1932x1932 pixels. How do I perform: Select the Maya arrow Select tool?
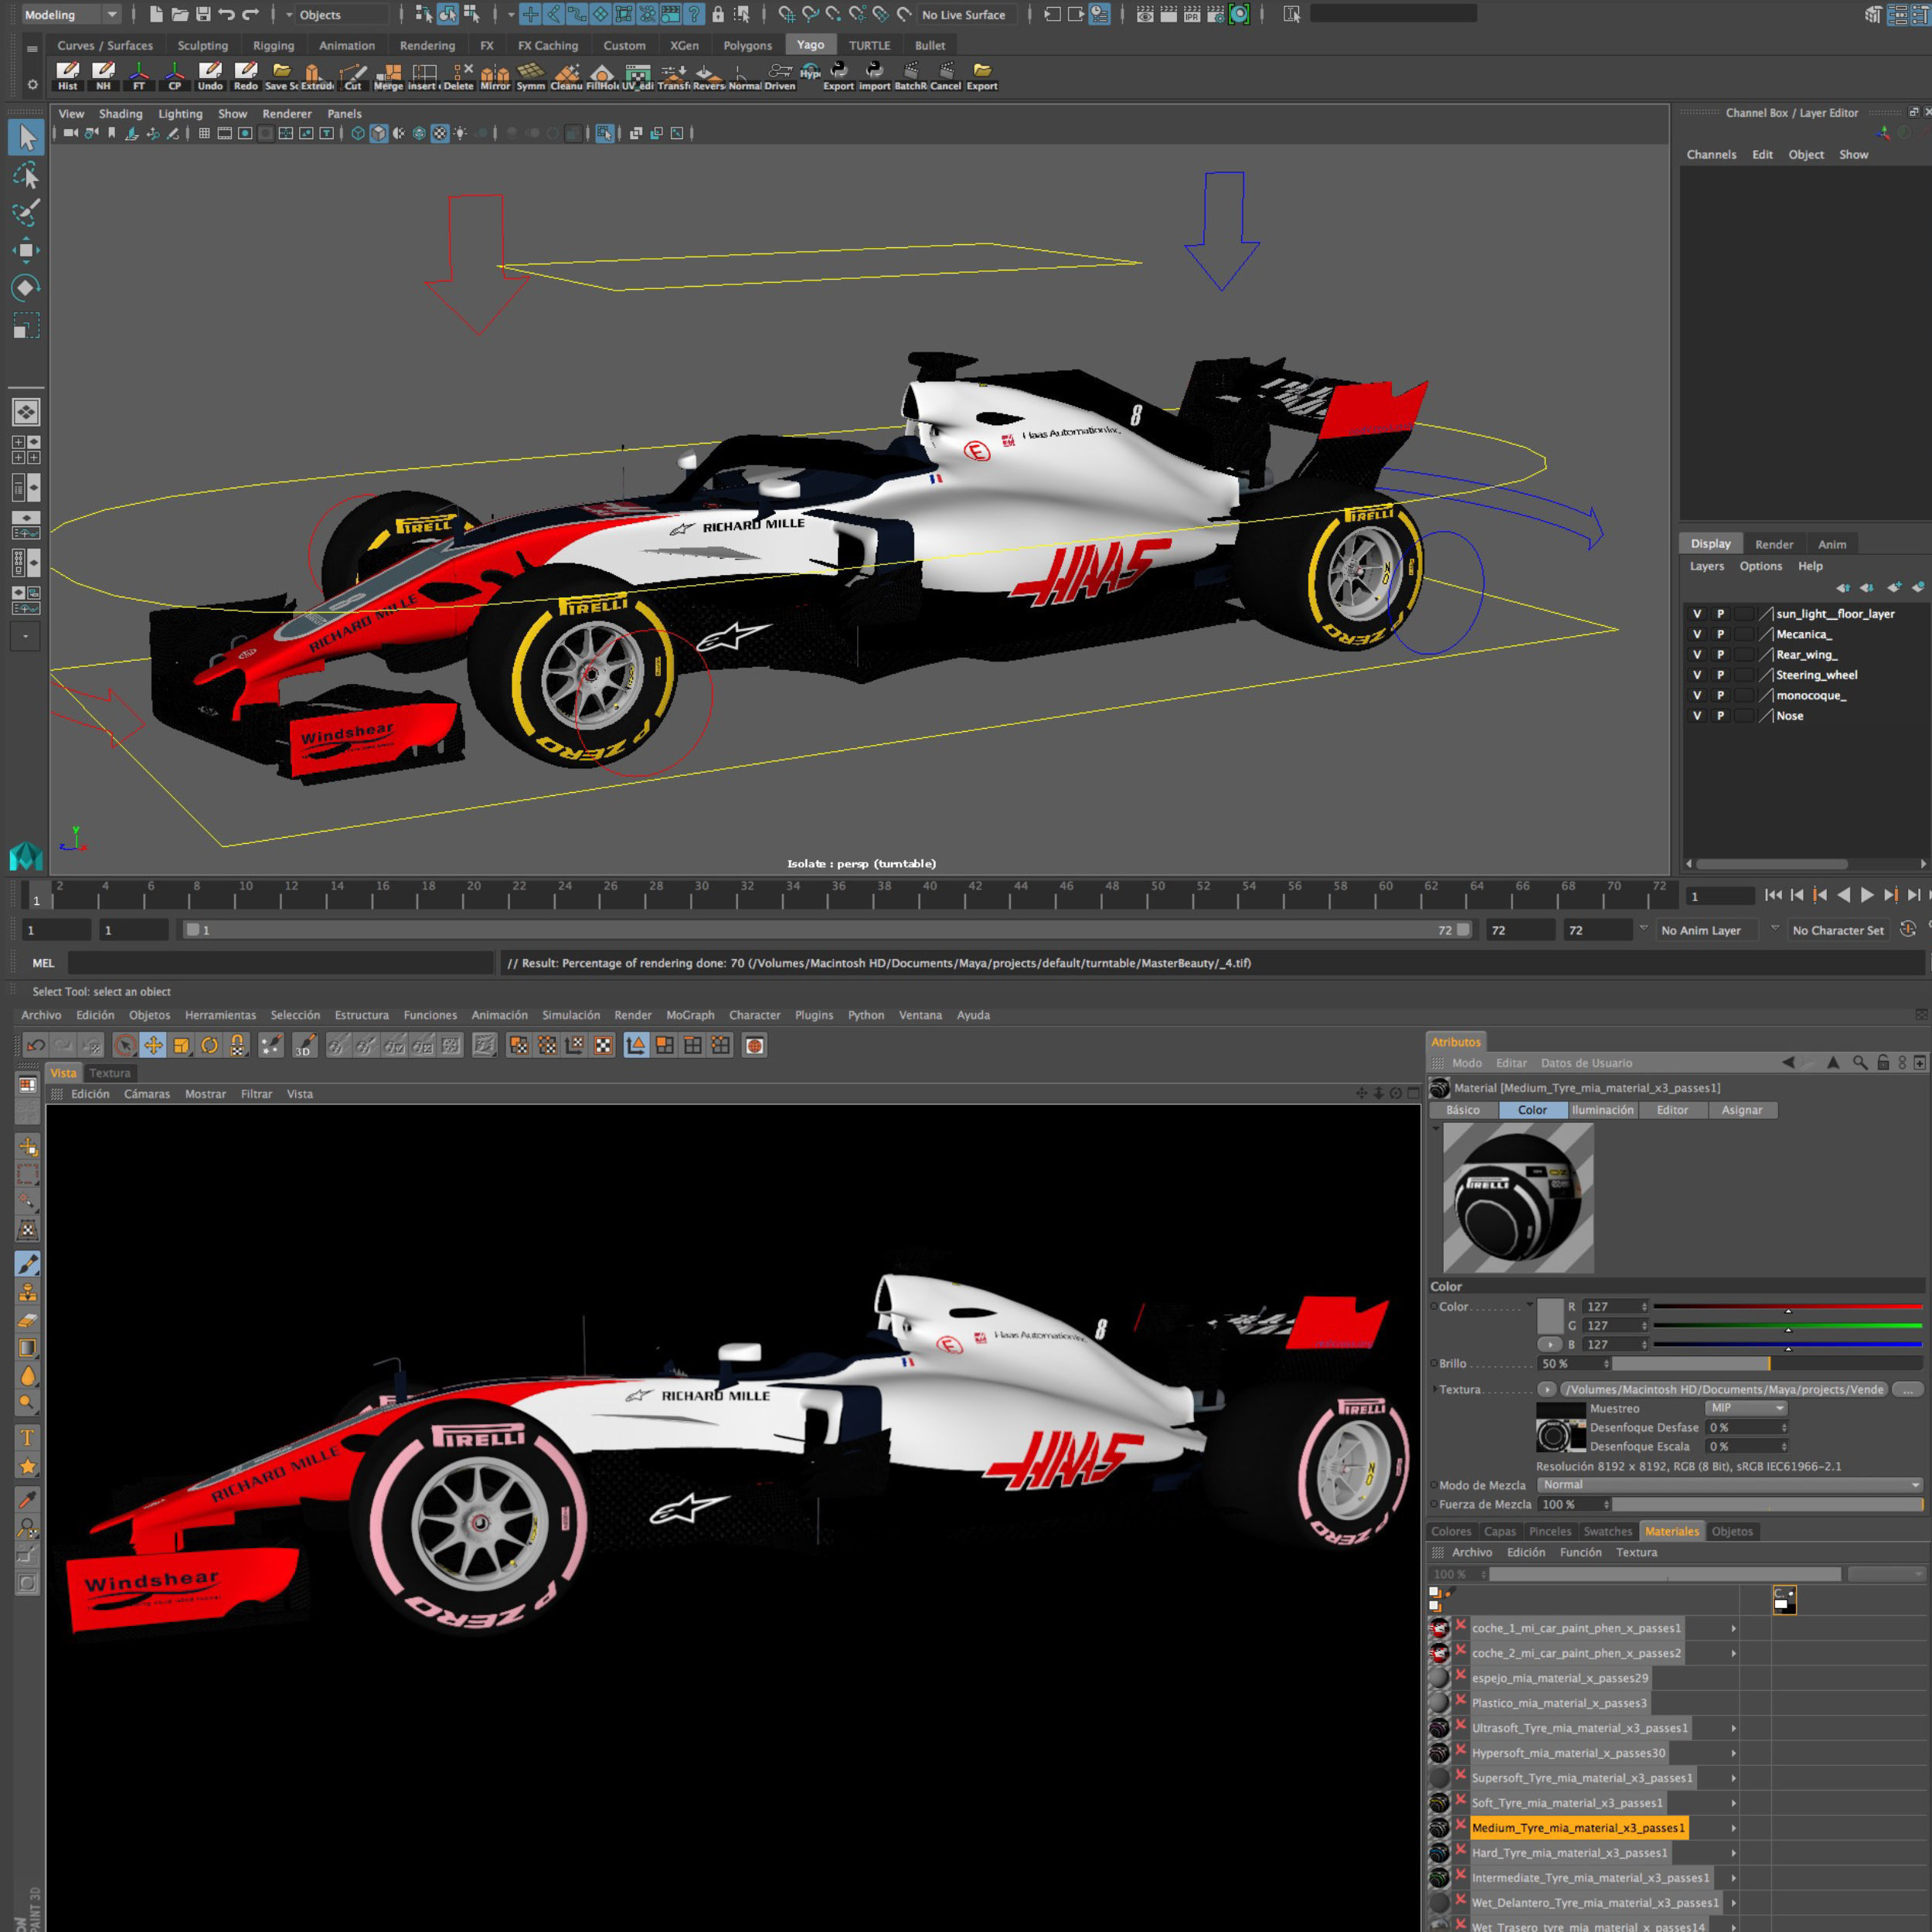[x=26, y=138]
